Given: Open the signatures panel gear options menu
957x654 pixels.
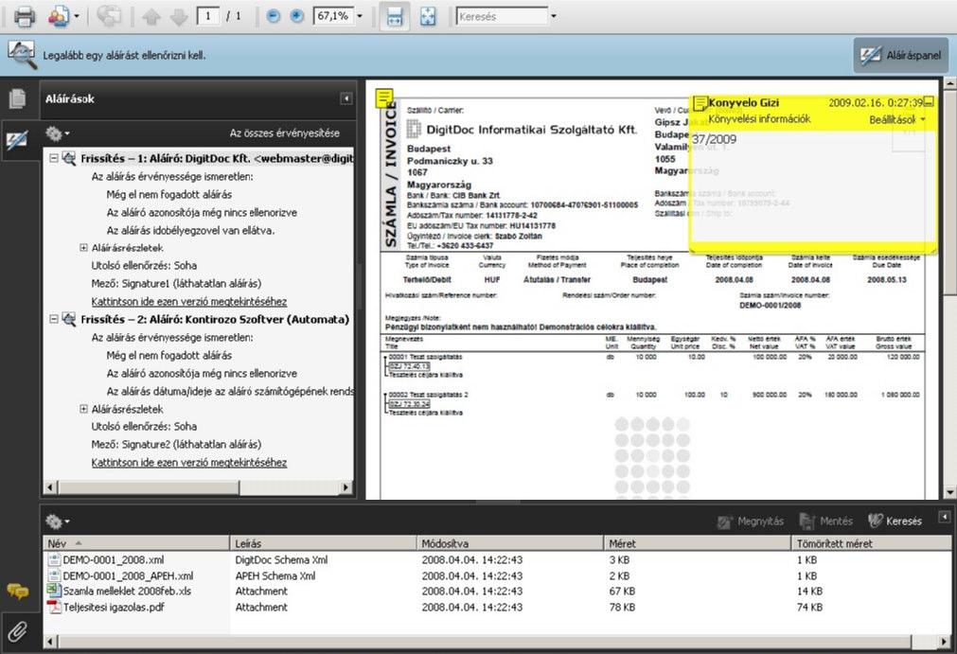Looking at the screenshot, I should pos(57,133).
